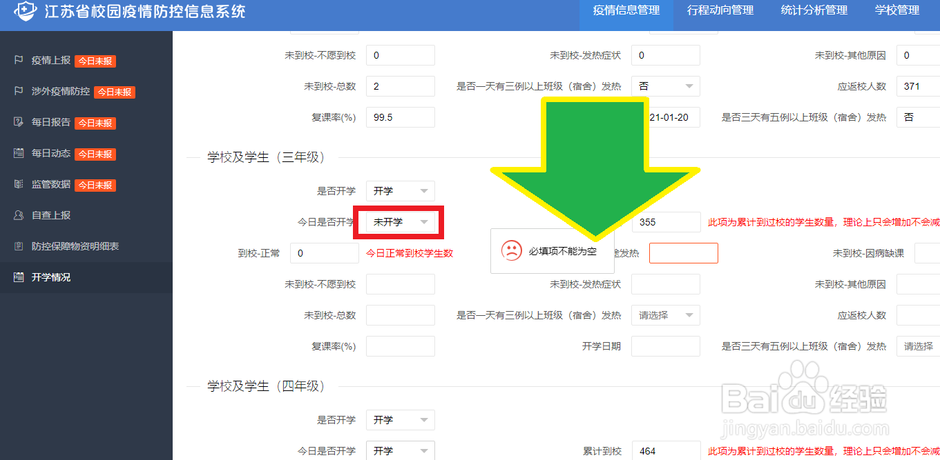Click the flag icon beside 疫情上报
This screenshot has width=940, height=460.
(19, 61)
